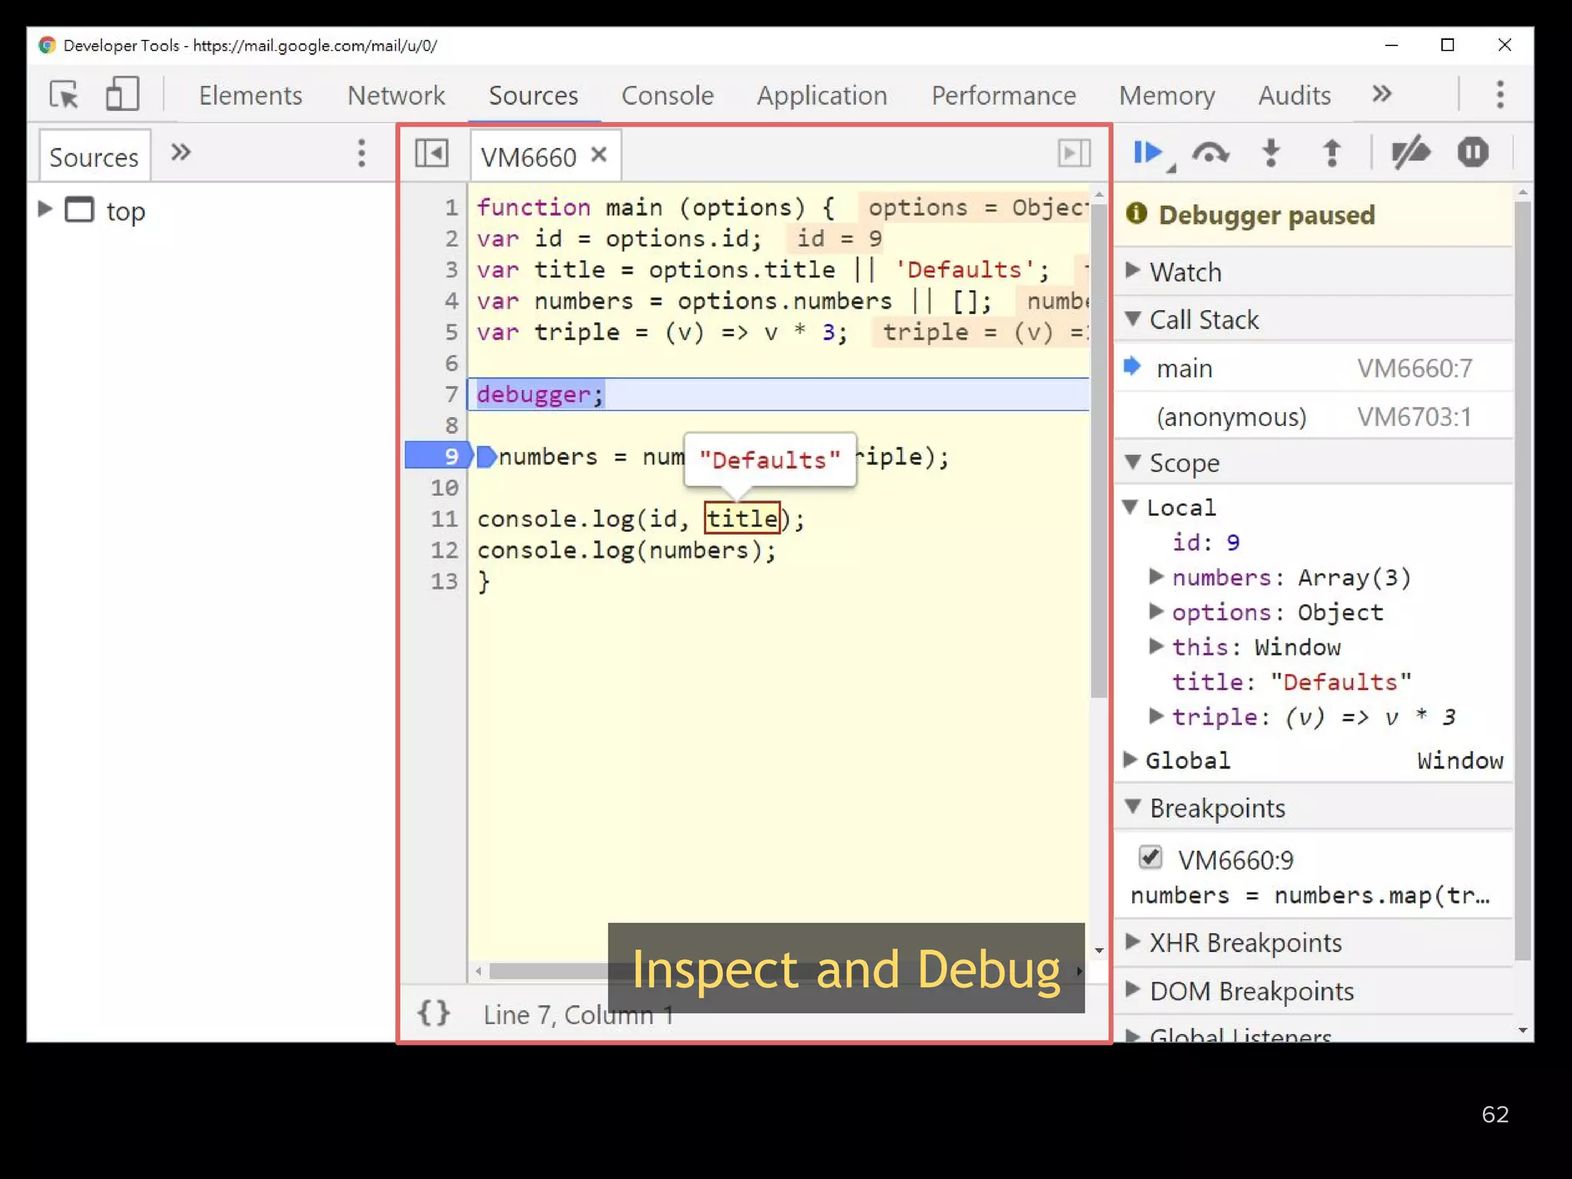Step over next function call

point(1210,153)
